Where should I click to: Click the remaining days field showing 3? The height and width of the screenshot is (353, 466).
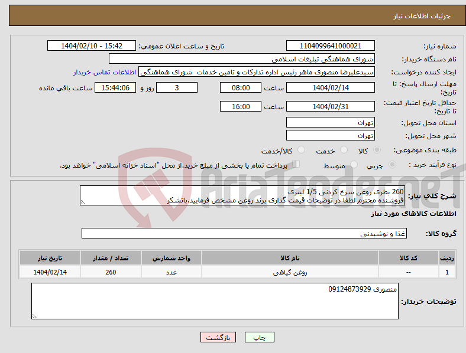(x=177, y=87)
